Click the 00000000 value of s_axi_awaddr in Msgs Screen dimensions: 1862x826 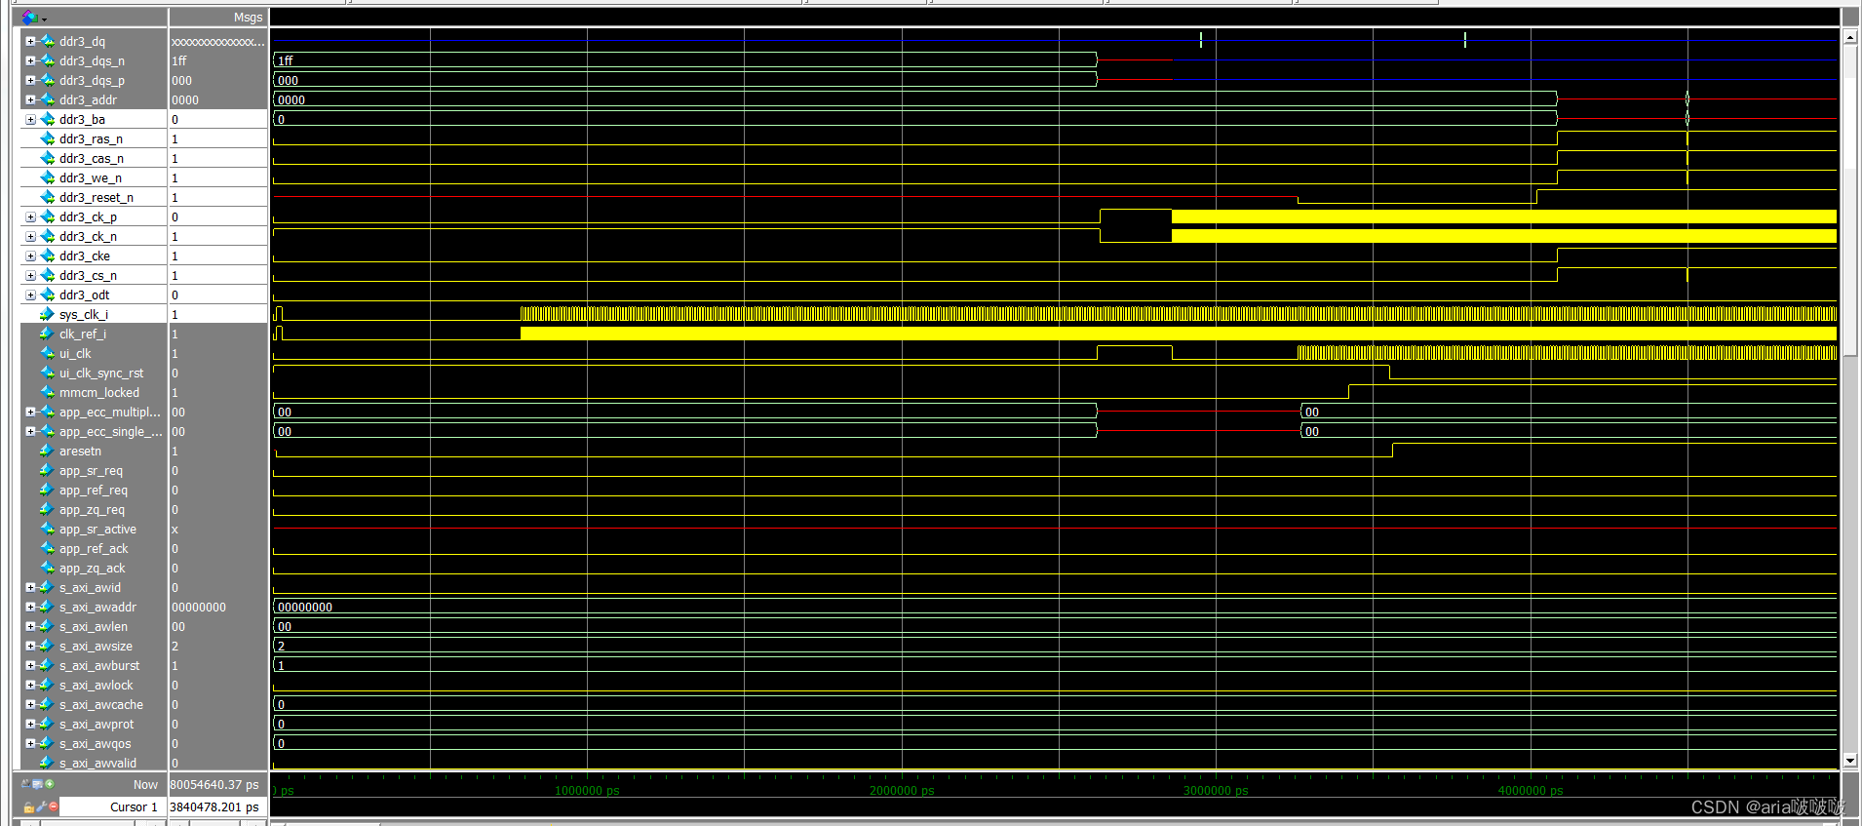(199, 607)
